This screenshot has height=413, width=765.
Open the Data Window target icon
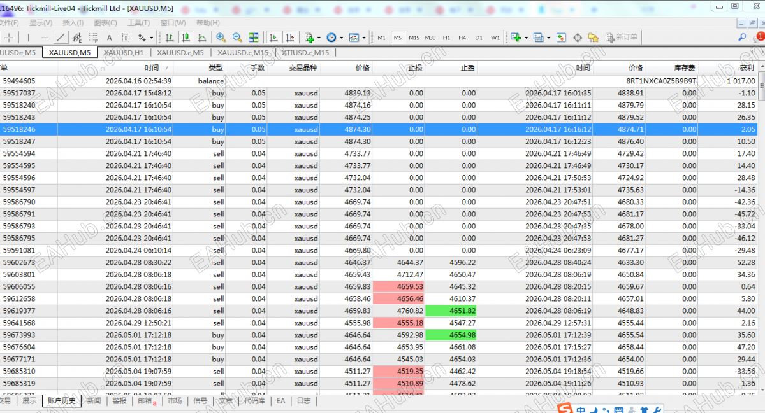coord(578,38)
